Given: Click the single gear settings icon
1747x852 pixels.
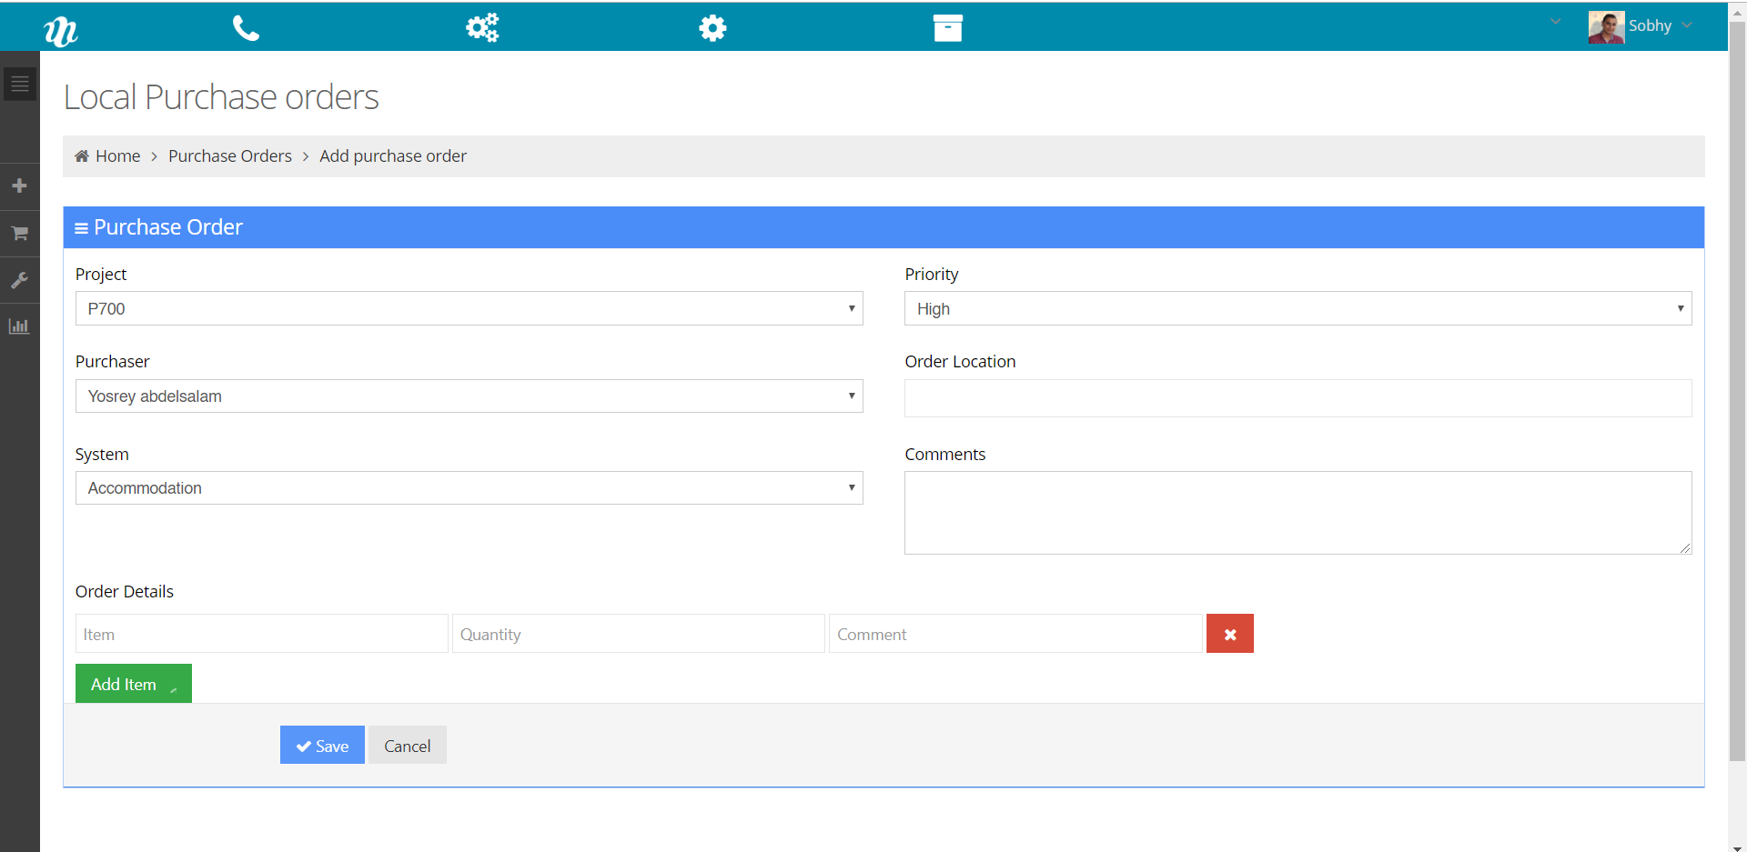Looking at the screenshot, I should click(712, 28).
